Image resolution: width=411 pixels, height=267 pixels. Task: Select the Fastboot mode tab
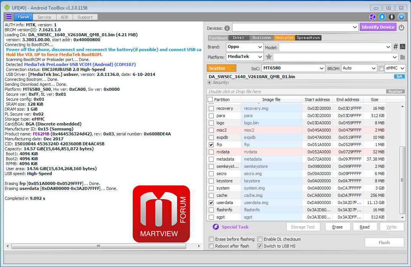(218, 38)
